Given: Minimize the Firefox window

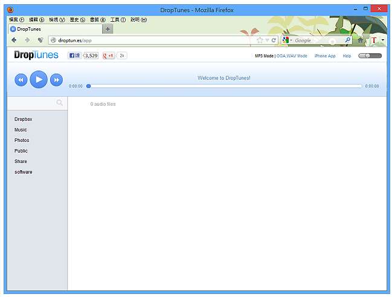Looking at the screenshot, I should tap(355, 10).
